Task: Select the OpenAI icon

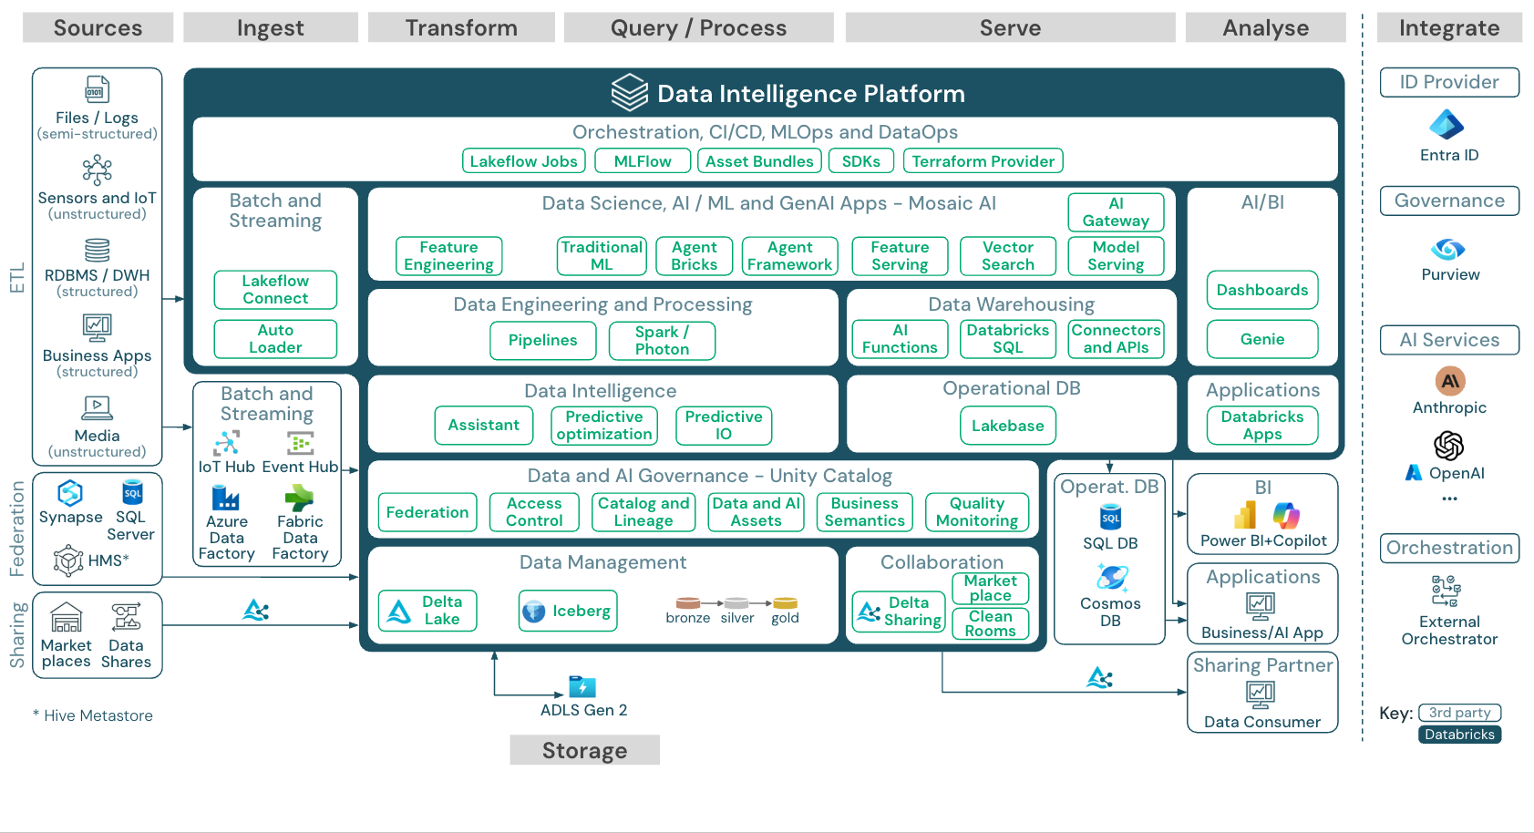Action: click(x=1448, y=447)
